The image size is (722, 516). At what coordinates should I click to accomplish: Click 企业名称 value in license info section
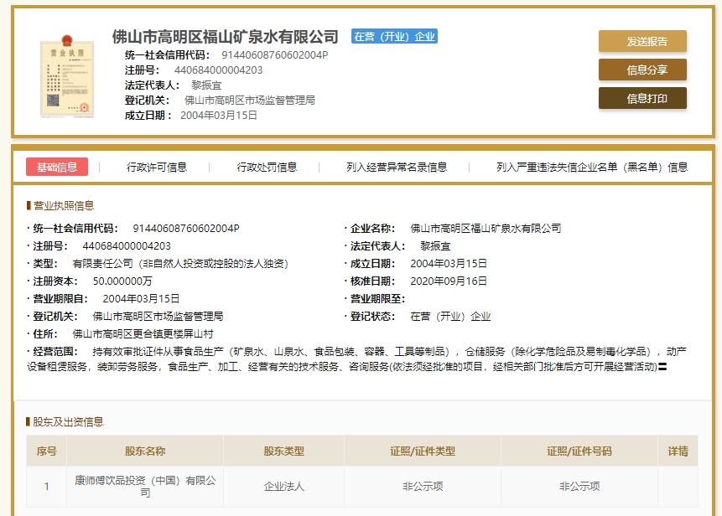[486, 228]
